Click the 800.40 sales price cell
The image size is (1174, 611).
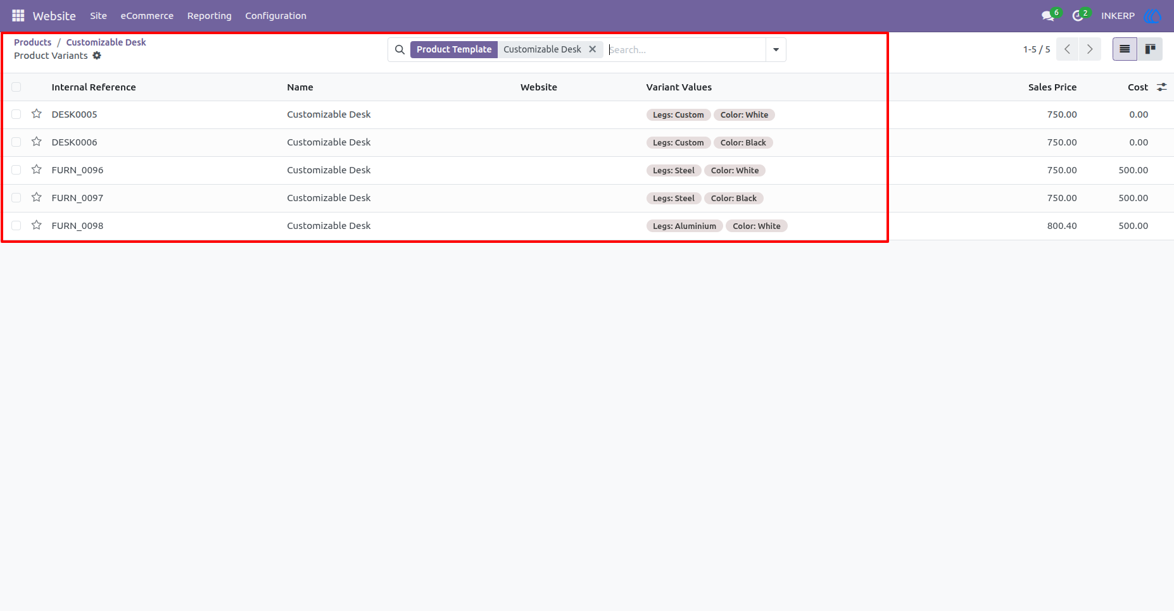point(1062,226)
